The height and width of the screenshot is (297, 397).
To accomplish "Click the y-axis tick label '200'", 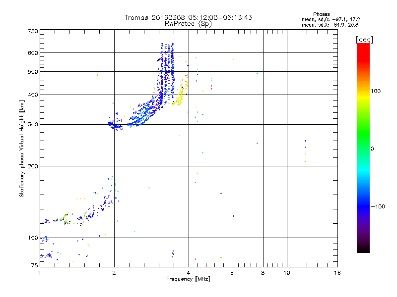I will coord(33,166).
